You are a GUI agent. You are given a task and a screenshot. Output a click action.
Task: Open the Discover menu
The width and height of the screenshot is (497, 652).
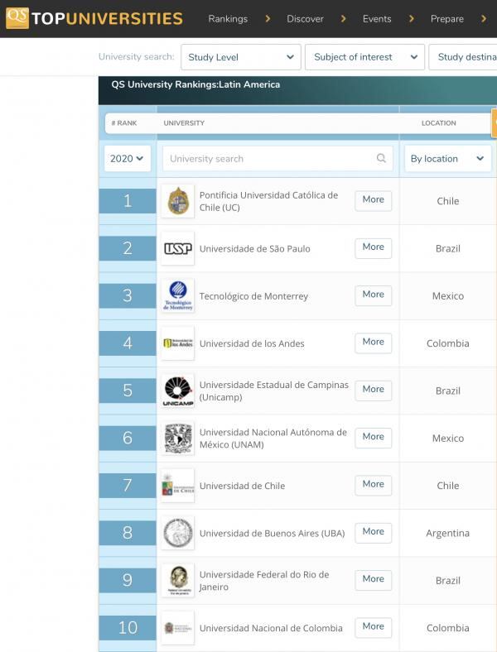click(305, 19)
